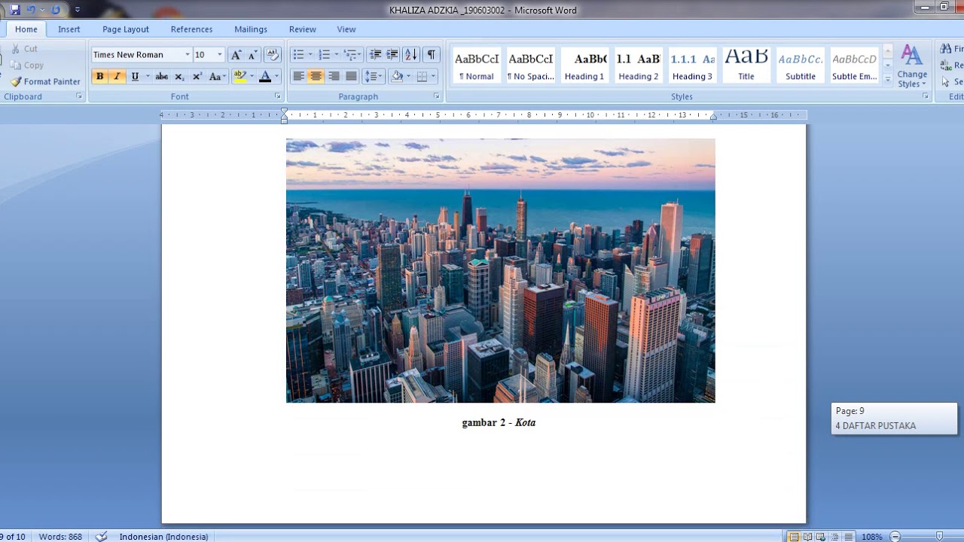Viewport: 964px width, 542px height.
Task: Show or hide paragraph marks
Action: click(x=432, y=55)
